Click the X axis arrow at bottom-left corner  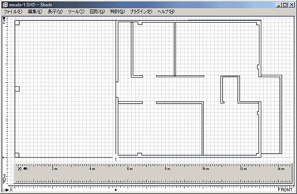pos(7,190)
